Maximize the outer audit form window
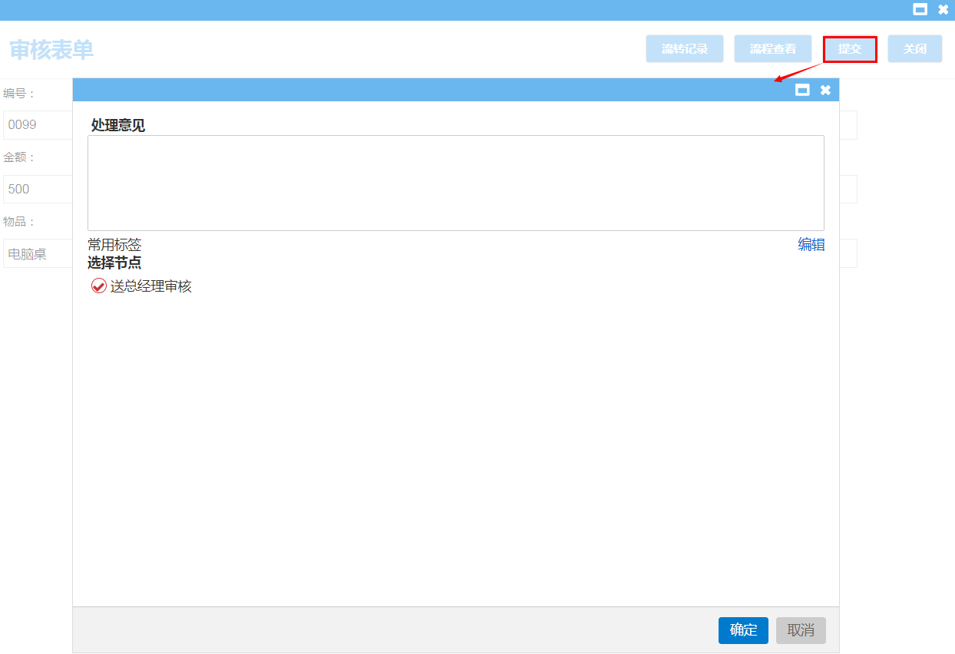Image resolution: width=955 pixels, height=654 pixels. coord(920,10)
